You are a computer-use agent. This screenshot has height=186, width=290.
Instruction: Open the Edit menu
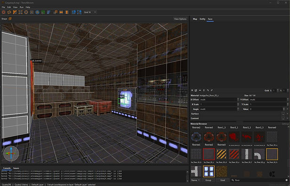[9, 7]
